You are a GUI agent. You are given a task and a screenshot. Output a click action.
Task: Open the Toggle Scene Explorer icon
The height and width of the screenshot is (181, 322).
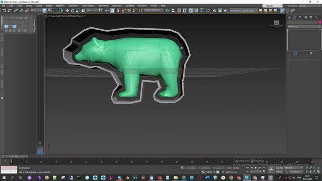[x=179, y=11]
